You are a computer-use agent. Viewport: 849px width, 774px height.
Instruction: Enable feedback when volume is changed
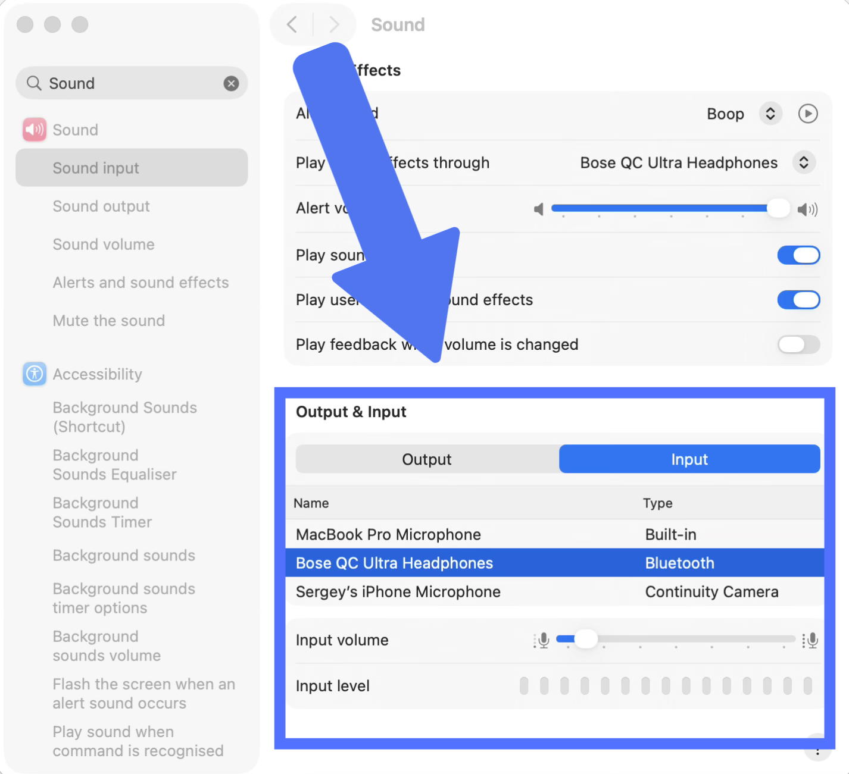pos(798,344)
